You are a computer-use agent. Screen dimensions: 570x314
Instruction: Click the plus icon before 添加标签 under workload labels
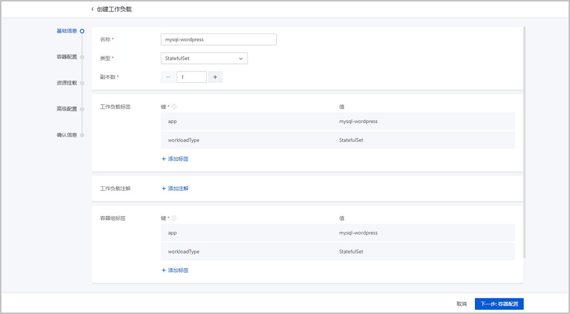point(164,159)
